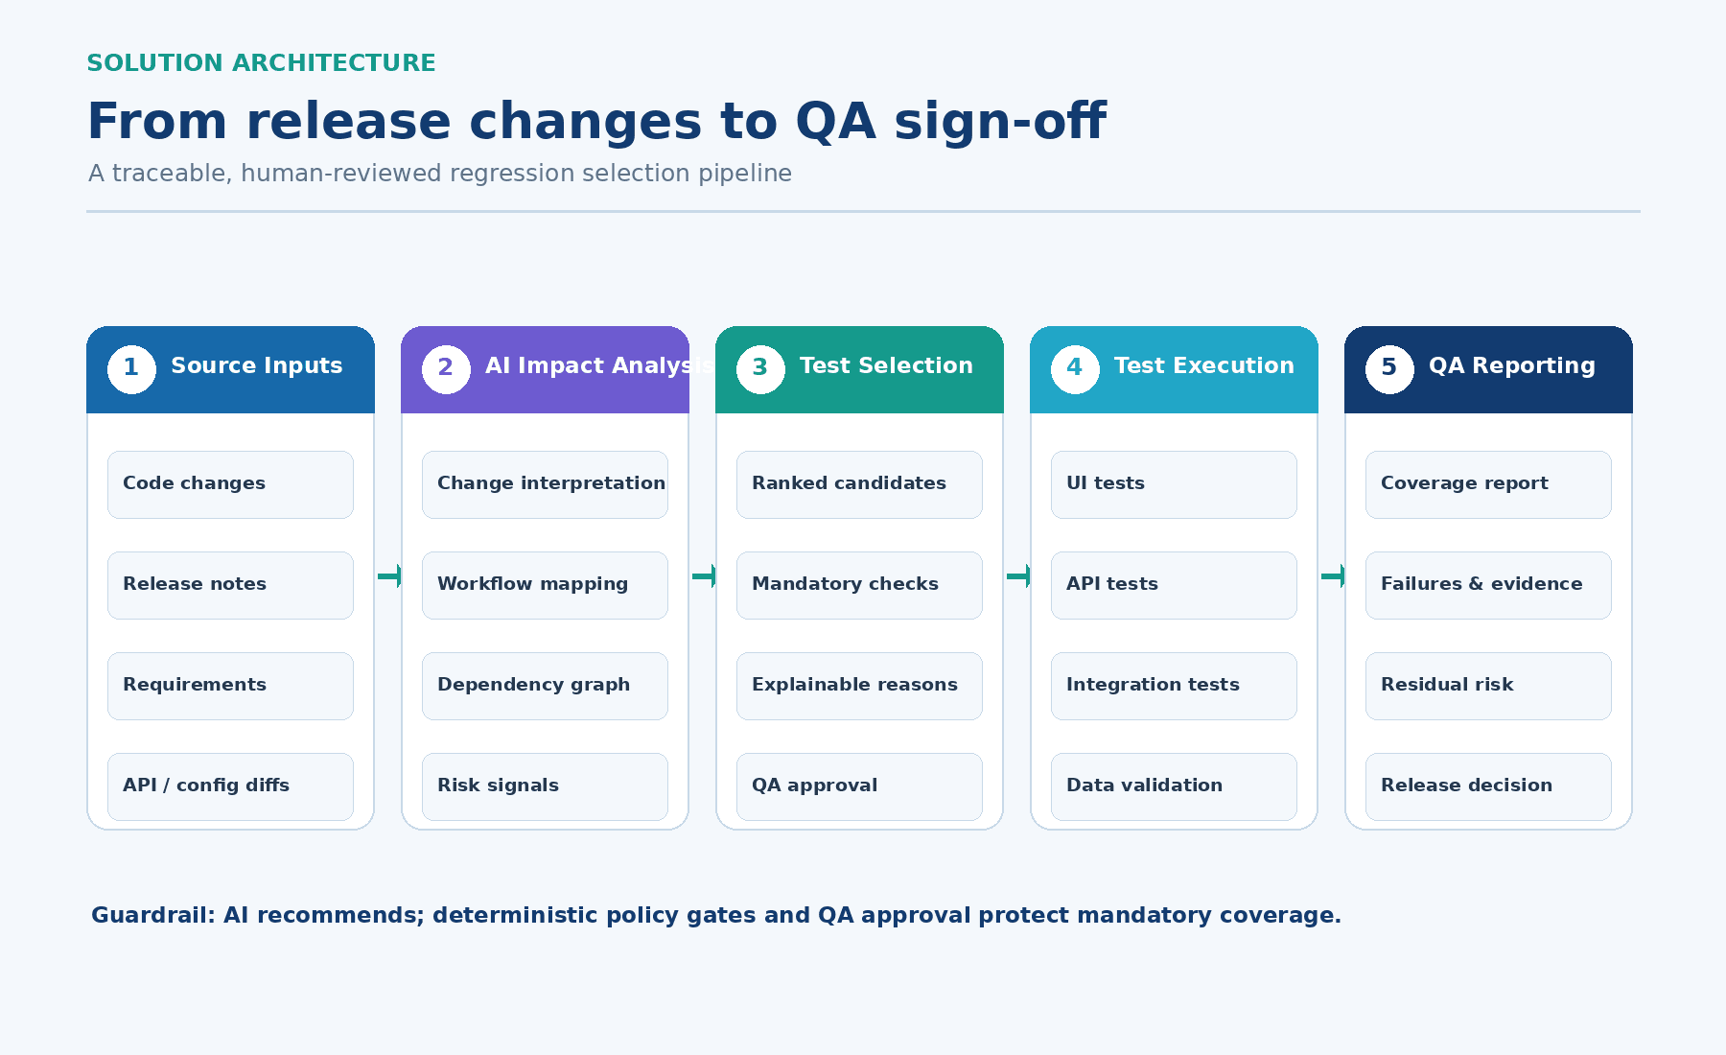Open the Code changes card
This screenshot has height=1055, width=1726.
pos(230,484)
